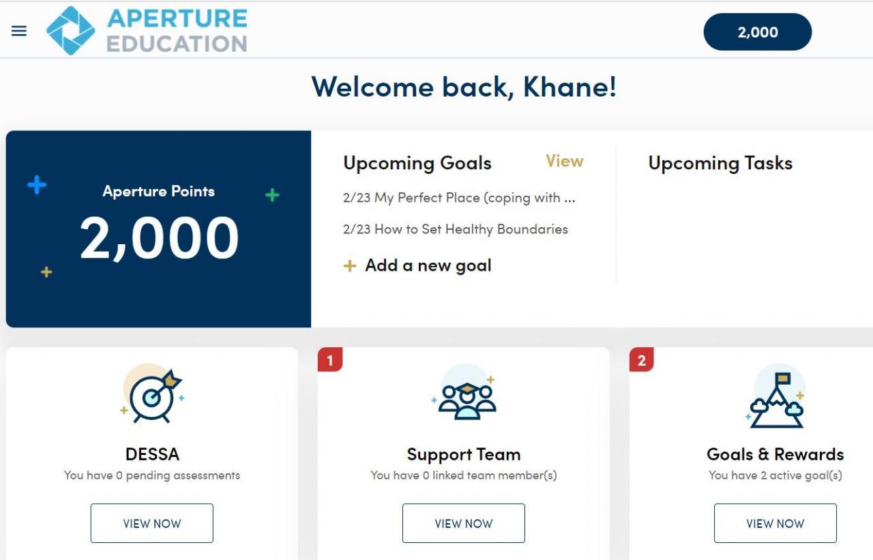Screen dimensions: 873x560
Task: Click the Support Team people icon
Action: [x=466, y=397]
